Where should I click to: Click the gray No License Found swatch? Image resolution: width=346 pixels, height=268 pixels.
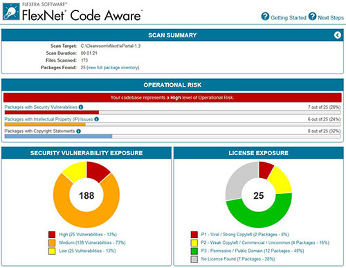(x=194, y=259)
